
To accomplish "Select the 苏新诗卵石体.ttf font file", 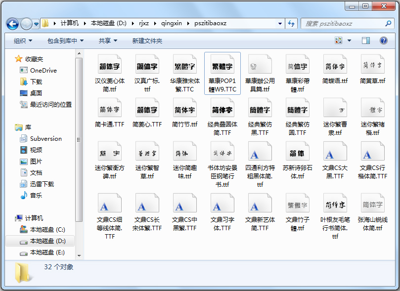I will point(297,160).
